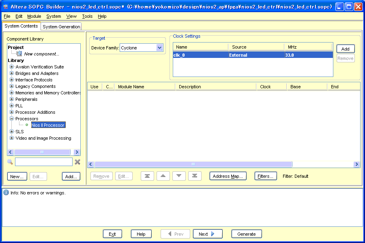The height and width of the screenshot is (243, 365).
Task: Open the Edit menu
Action: [x=19, y=16]
